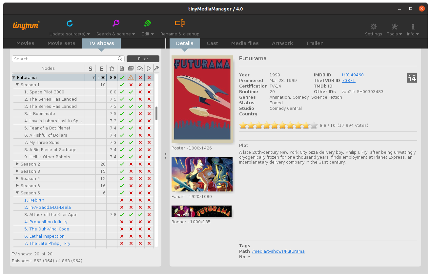Open the IMDB ID link tt0149460
The image size is (431, 277).
pos(353,75)
